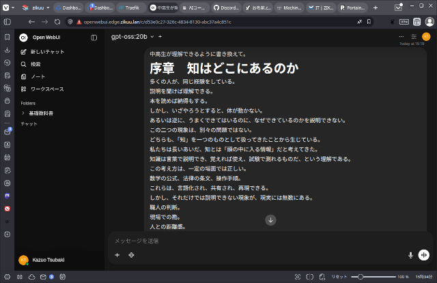Open 検索 search in sidebar
Image resolution: width=437 pixels, height=283 pixels.
[x=34, y=64]
